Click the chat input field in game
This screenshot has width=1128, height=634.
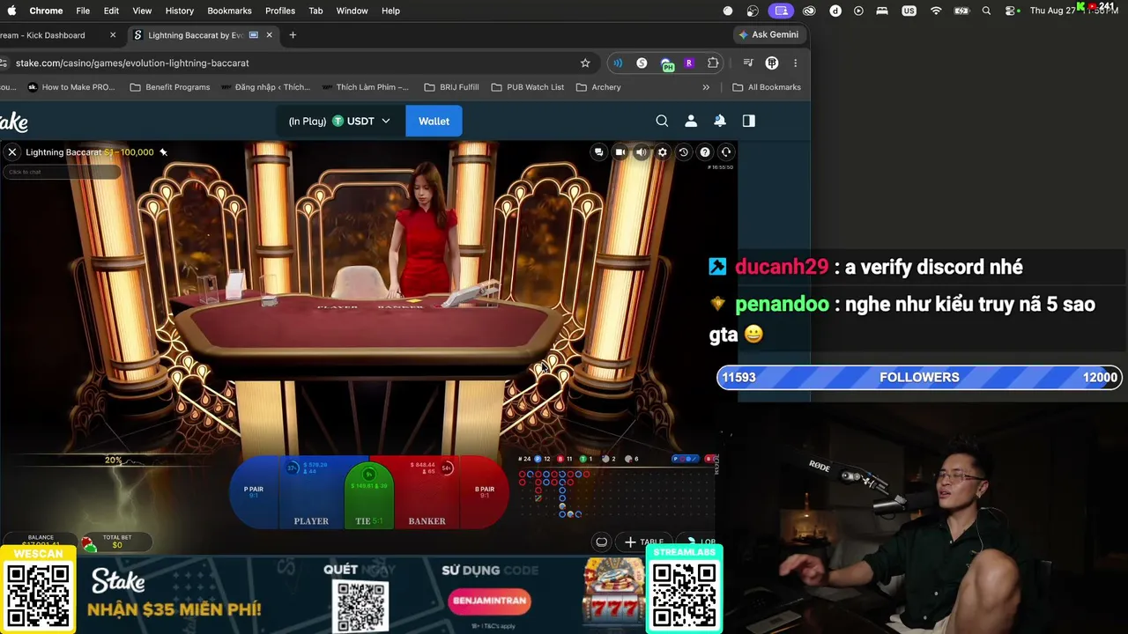[62, 172]
